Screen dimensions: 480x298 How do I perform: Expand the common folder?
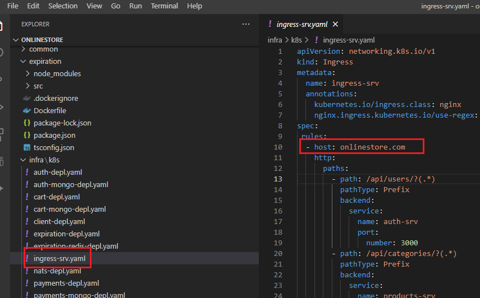(x=43, y=49)
